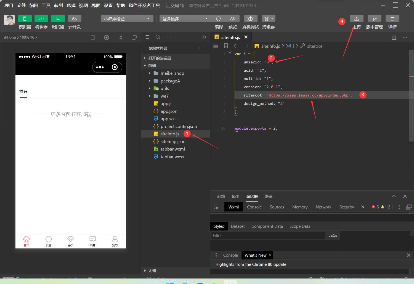
Task: Open sidebar more options ellipsis
Action: 169,37
